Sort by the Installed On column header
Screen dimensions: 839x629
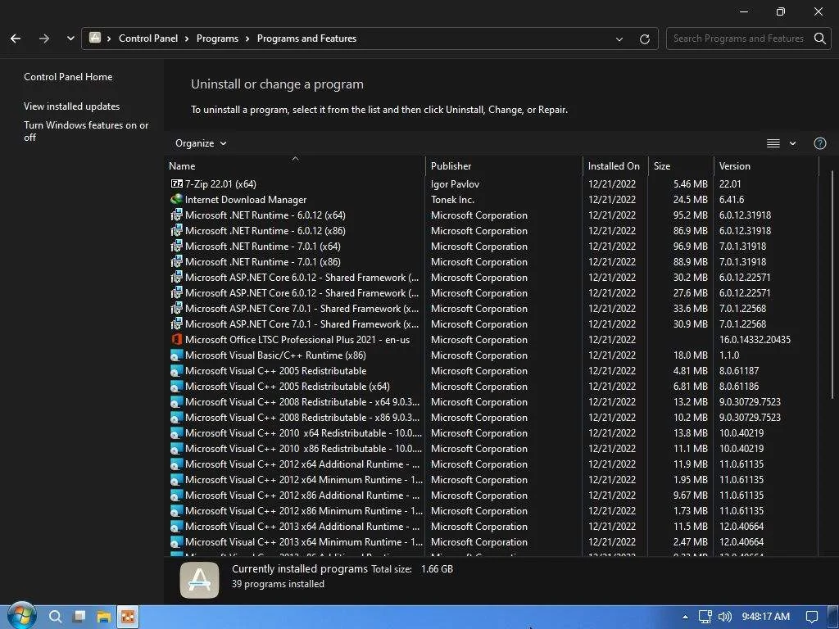pos(615,166)
